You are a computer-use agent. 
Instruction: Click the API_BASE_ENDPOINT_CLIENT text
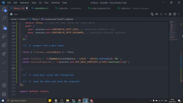[x=91, y=62]
